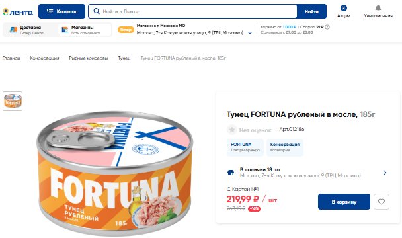Click the store icon near В наличии
The width and height of the screenshot is (402, 238).
click(x=231, y=173)
